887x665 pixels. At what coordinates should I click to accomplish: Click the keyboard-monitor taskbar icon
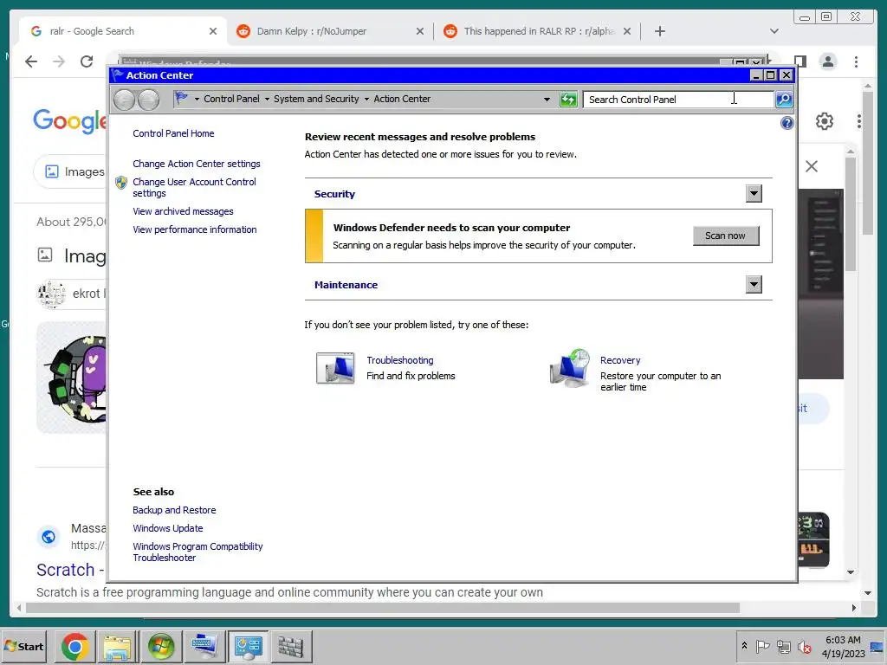(x=204, y=646)
